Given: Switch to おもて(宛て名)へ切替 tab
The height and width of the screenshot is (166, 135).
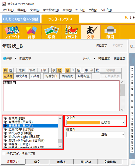Looking at the screenshot, I should (x=21, y=19).
